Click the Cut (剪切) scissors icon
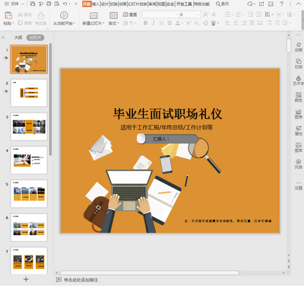 [x=21, y=14]
